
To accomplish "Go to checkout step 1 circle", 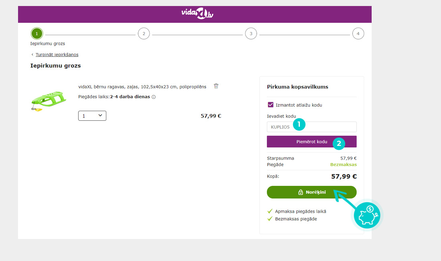I will coord(37,34).
